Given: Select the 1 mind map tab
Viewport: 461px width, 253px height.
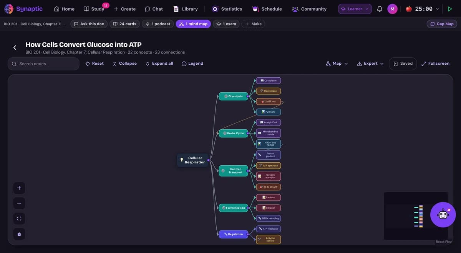Looking at the screenshot, I should tap(193, 24).
